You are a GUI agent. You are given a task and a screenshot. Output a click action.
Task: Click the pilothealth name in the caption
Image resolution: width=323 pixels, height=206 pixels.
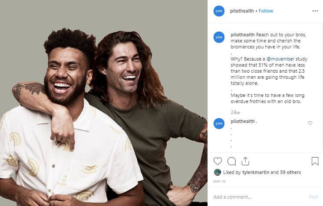(242, 35)
